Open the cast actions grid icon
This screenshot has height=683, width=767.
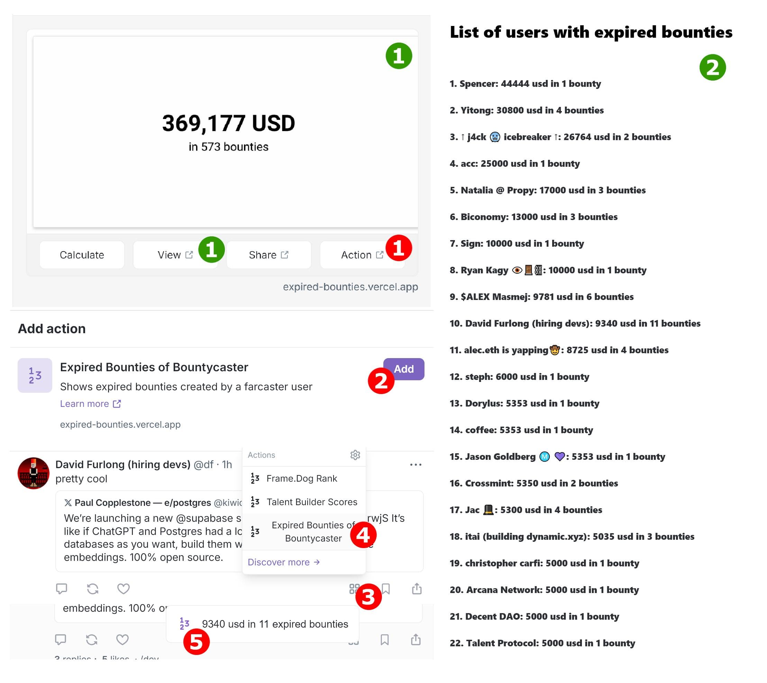click(354, 589)
